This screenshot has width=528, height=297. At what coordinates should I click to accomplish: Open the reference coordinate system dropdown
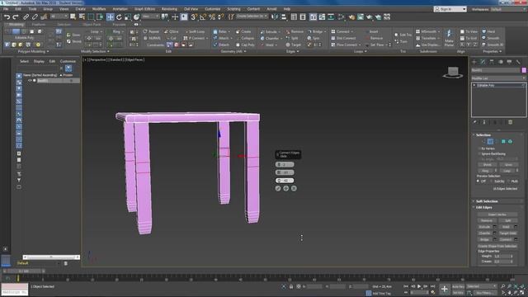(150, 16)
